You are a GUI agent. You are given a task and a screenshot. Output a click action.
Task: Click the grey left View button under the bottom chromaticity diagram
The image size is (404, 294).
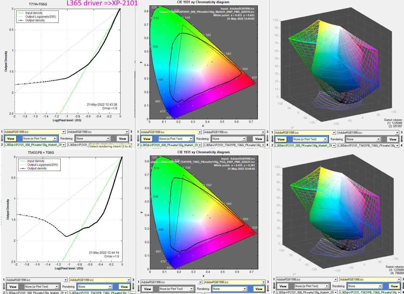(147, 289)
